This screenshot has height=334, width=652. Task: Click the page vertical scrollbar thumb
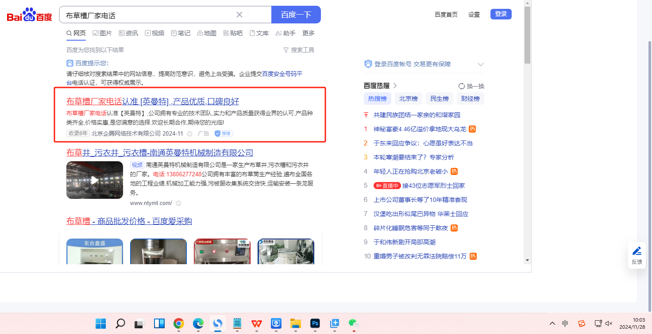pos(527,35)
